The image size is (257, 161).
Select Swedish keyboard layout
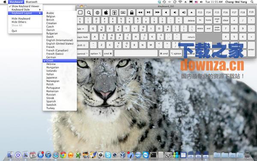[x=60, y=105]
